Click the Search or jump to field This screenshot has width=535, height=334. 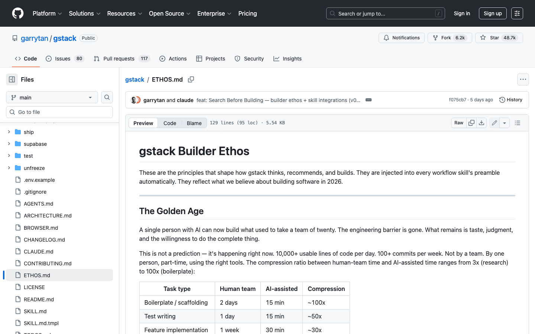coord(386,13)
